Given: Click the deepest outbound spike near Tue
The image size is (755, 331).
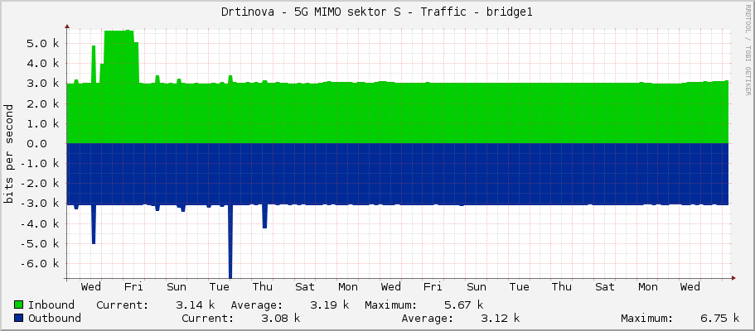Looking at the screenshot, I should tap(230, 242).
